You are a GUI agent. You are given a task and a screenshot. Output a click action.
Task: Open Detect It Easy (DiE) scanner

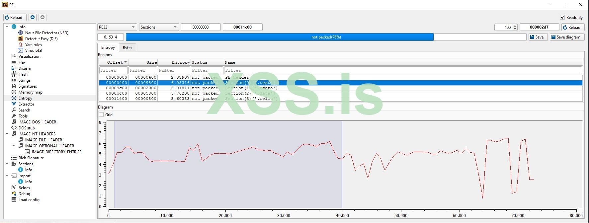click(x=41, y=38)
